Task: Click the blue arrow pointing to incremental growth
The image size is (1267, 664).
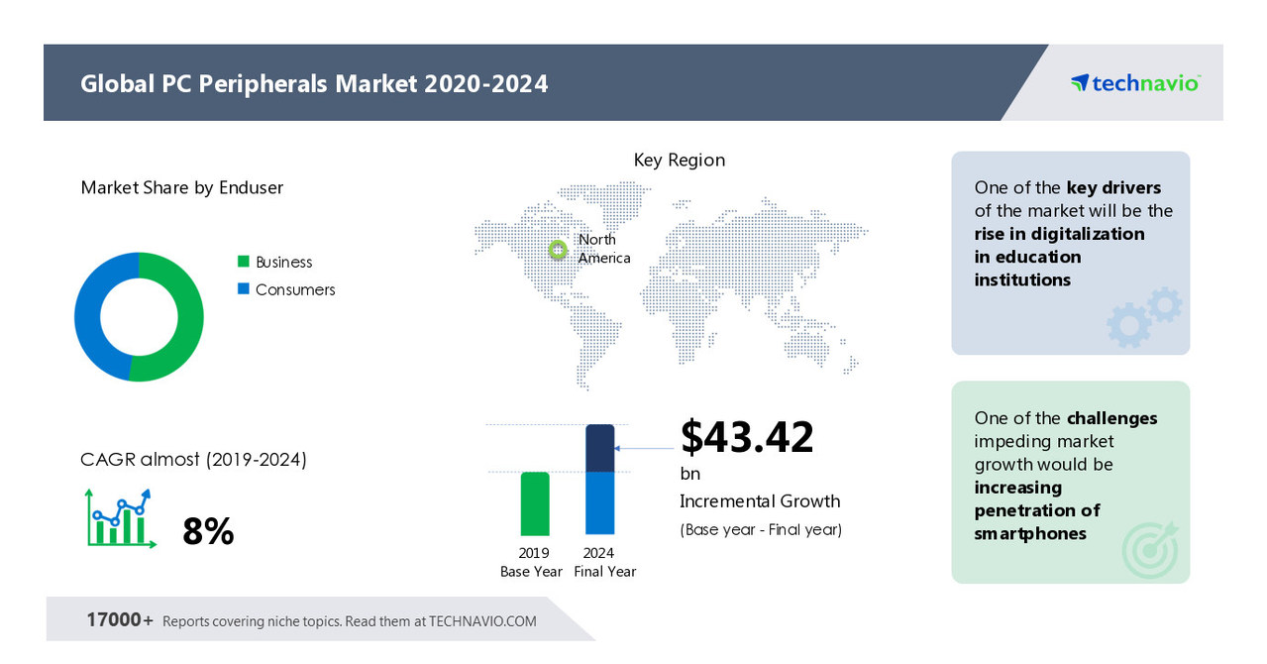Action: [x=642, y=448]
